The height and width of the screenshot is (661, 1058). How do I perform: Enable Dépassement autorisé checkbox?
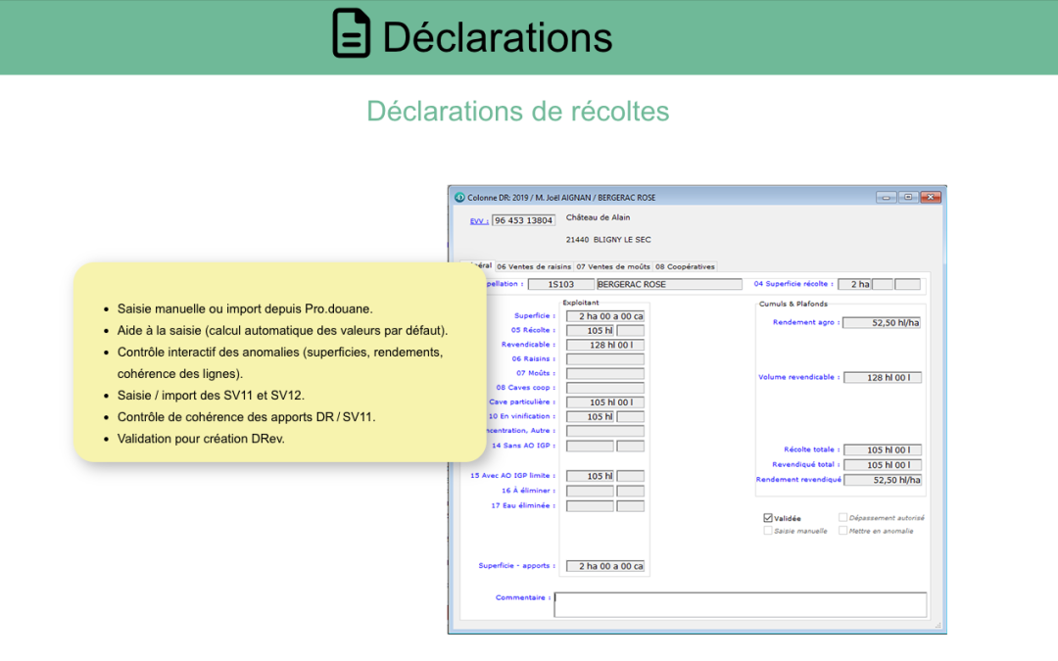click(x=842, y=517)
